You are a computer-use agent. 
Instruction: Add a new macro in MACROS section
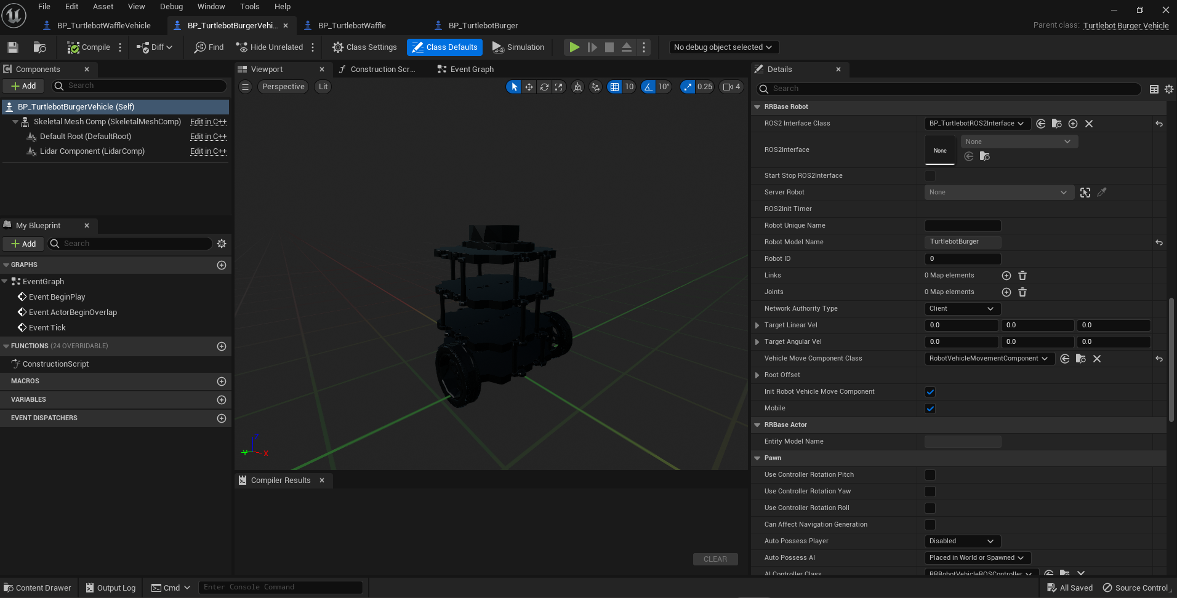pos(222,381)
